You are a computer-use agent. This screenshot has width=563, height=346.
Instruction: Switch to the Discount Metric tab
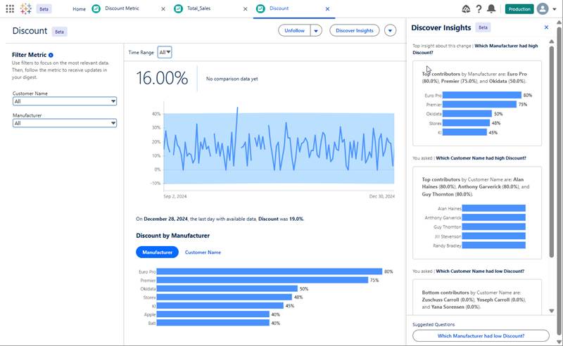122,8
